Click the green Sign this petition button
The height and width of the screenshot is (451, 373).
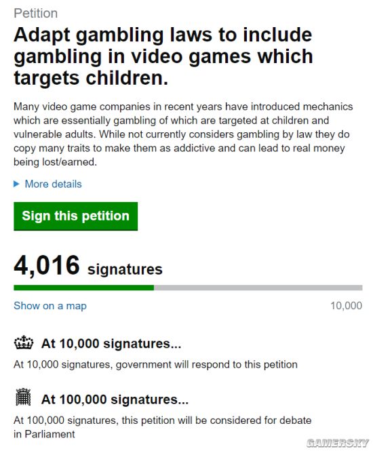tap(76, 216)
